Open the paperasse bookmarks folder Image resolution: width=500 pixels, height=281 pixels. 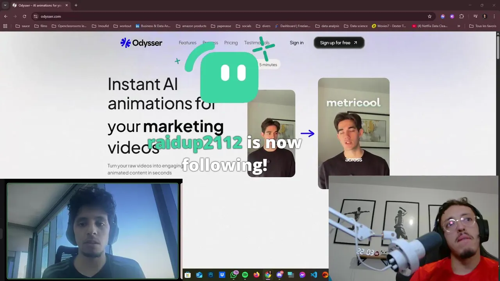(x=221, y=26)
